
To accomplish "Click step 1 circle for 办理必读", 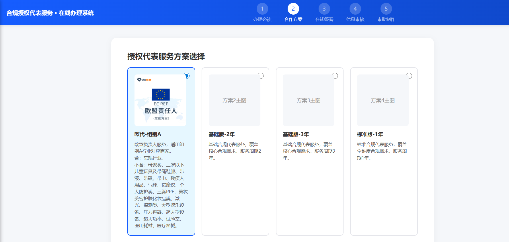I will pyautogui.click(x=262, y=9).
